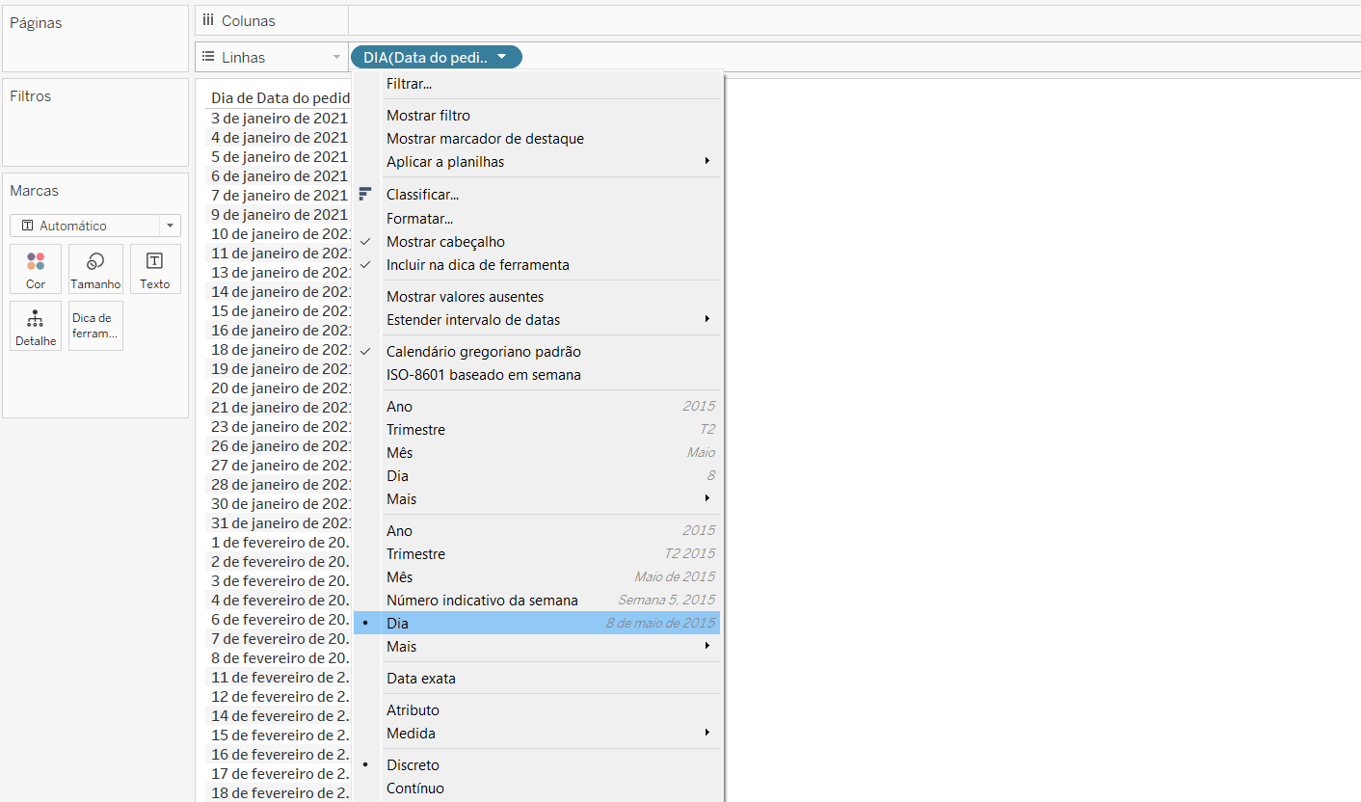Uncheck Incluir na dica de ferramenta
The height and width of the screenshot is (802, 1361).
[477, 265]
